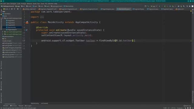Open the TODO tool window
The height and width of the screenshot is (109, 194).
6,106
